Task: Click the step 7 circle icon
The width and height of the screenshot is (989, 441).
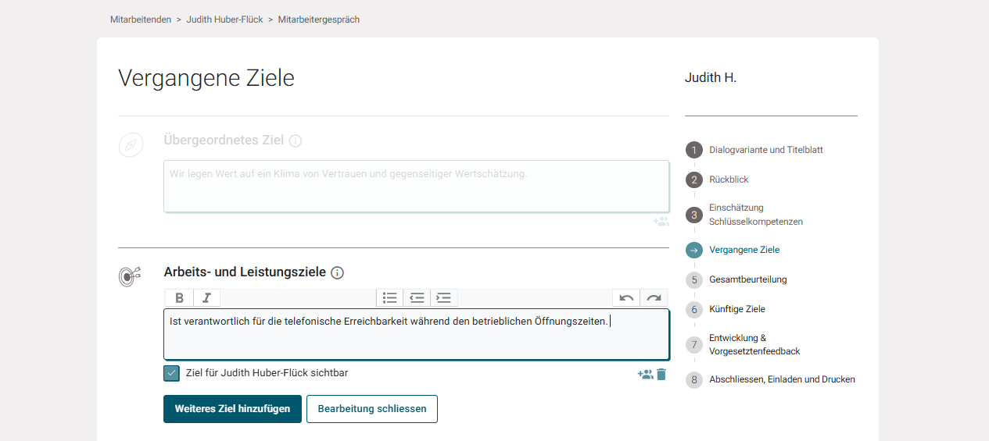Action: click(x=694, y=344)
